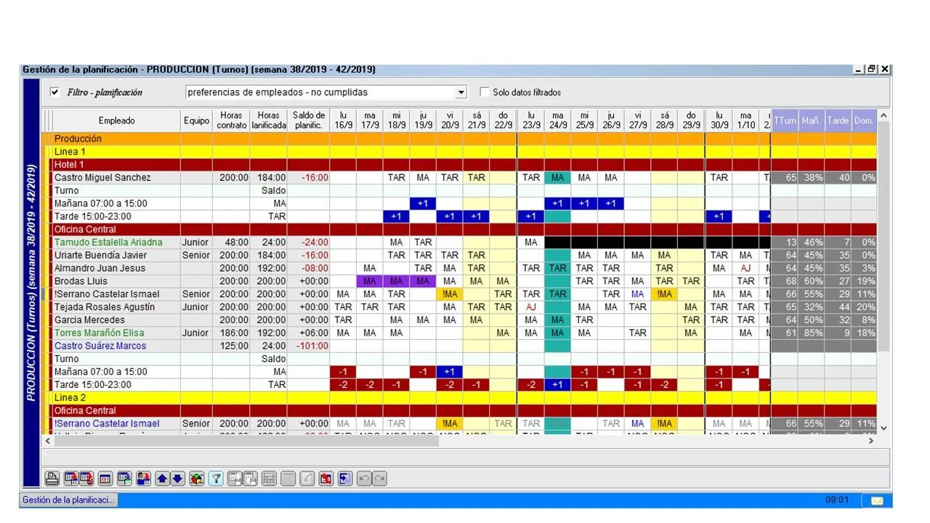Click Brodas Lluis purple MA cell on ma 17/9

pos(370,282)
